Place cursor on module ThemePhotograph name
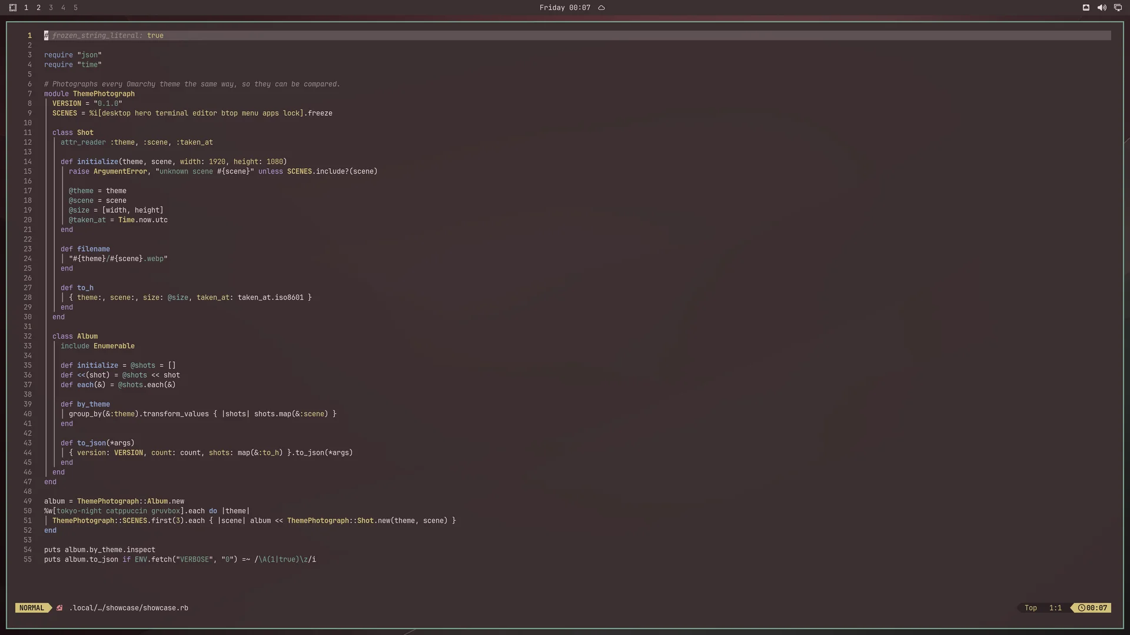This screenshot has width=1130, height=635. (104, 94)
